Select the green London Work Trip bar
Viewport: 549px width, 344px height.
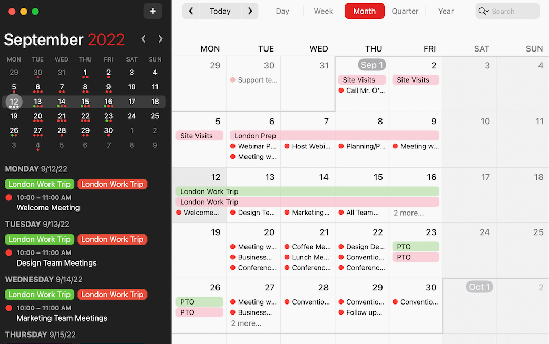click(307, 191)
